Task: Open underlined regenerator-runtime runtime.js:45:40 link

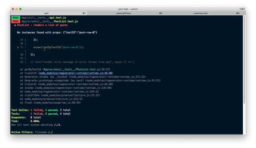Action: (76, 73)
